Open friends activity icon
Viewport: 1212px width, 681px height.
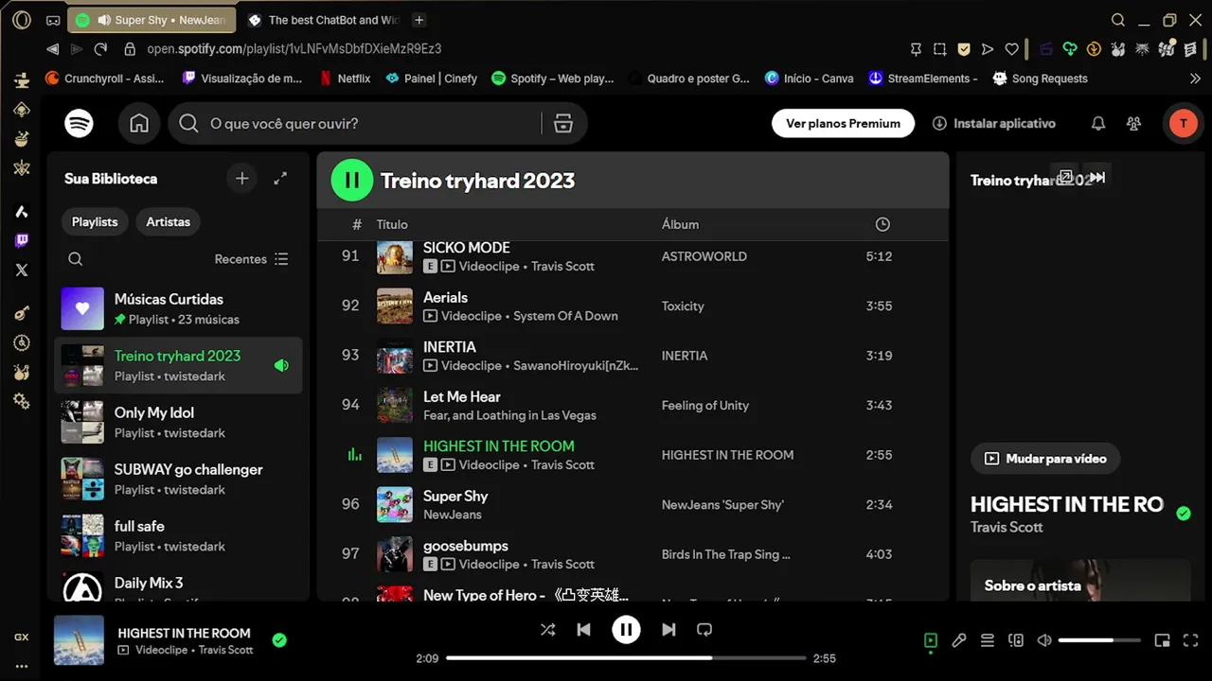click(1133, 123)
